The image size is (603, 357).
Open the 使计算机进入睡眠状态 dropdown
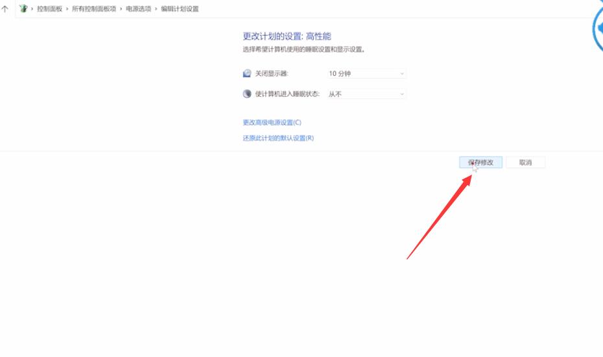click(x=366, y=94)
